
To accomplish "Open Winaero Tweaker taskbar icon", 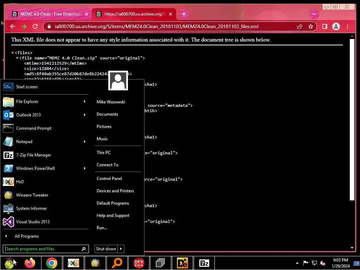I will pos(95,263).
